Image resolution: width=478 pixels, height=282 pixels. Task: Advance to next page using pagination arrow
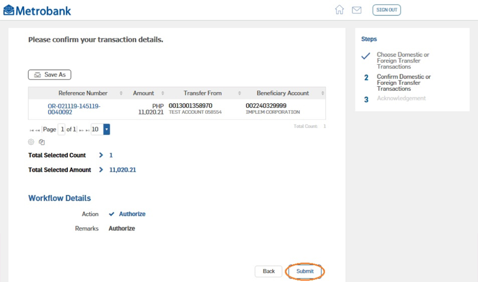pyautogui.click(x=81, y=130)
